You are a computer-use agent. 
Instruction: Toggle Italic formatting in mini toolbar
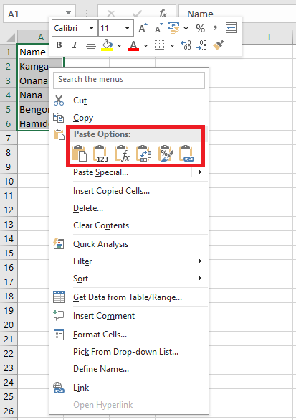(75, 45)
